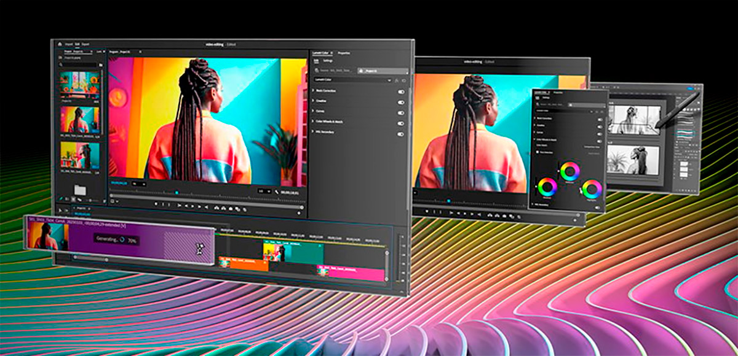This screenshot has width=738, height=356.
Task: Click the wrench settings icon in program monitor
Action: tap(277, 192)
